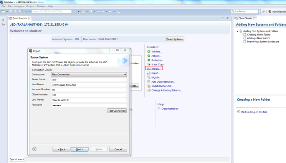
Task: Click the Auto Documentation link
Action: tap(163, 82)
